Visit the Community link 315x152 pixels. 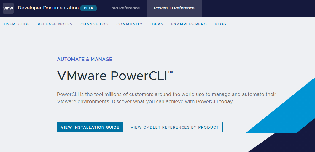130,24
